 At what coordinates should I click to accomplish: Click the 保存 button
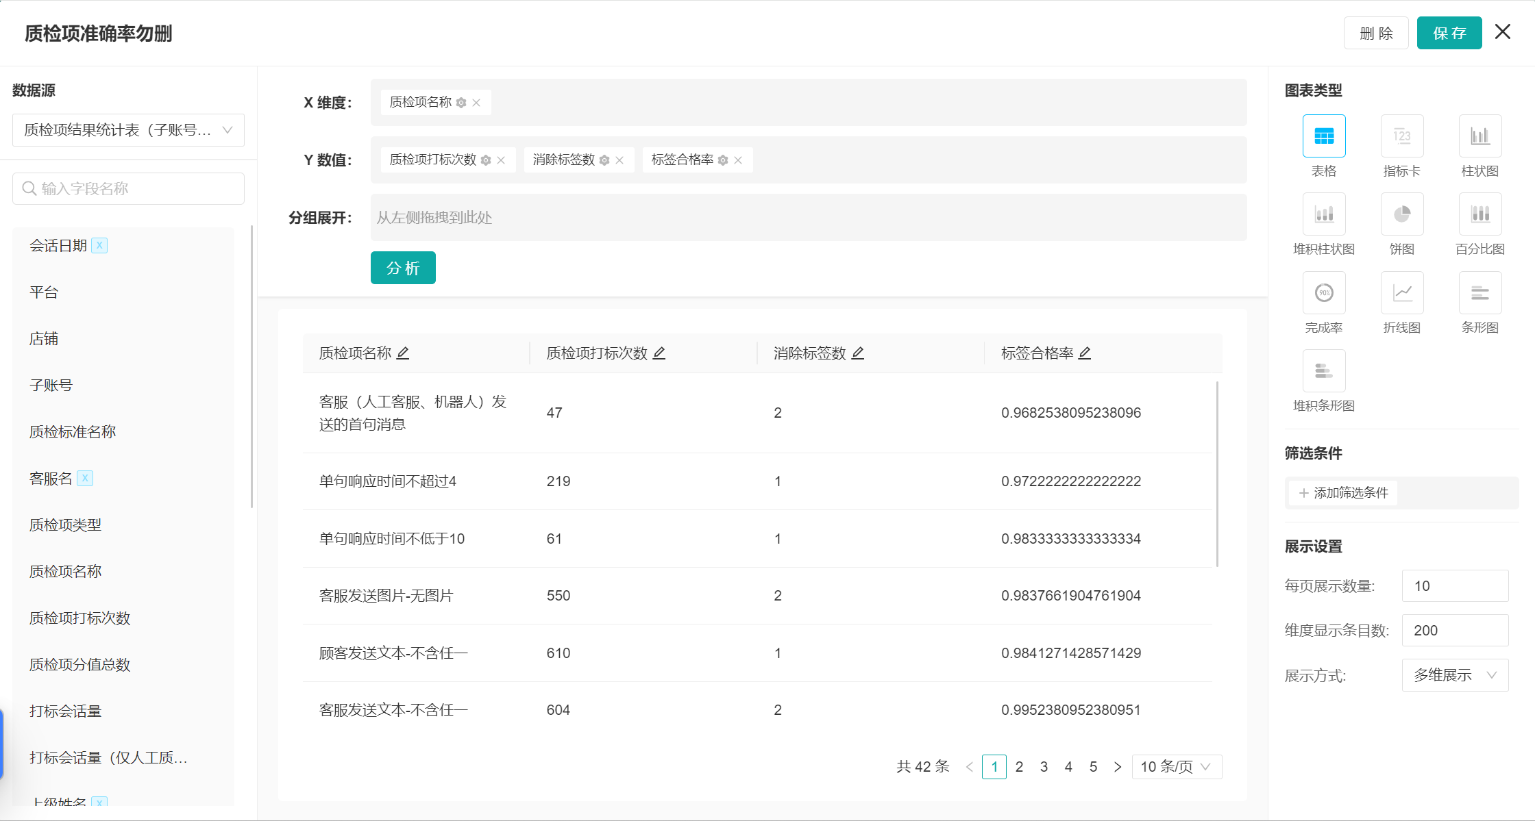pos(1449,33)
